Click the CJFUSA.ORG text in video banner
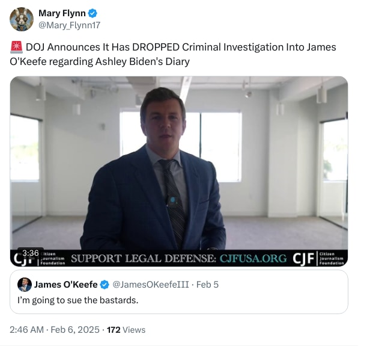The height and width of the screenshot is (346, 367). pyautogui.click(x=253, y=259)
